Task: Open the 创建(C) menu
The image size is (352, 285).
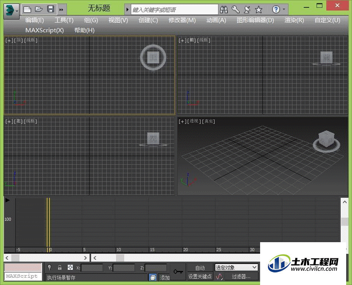Action: [x=148, y=20]
